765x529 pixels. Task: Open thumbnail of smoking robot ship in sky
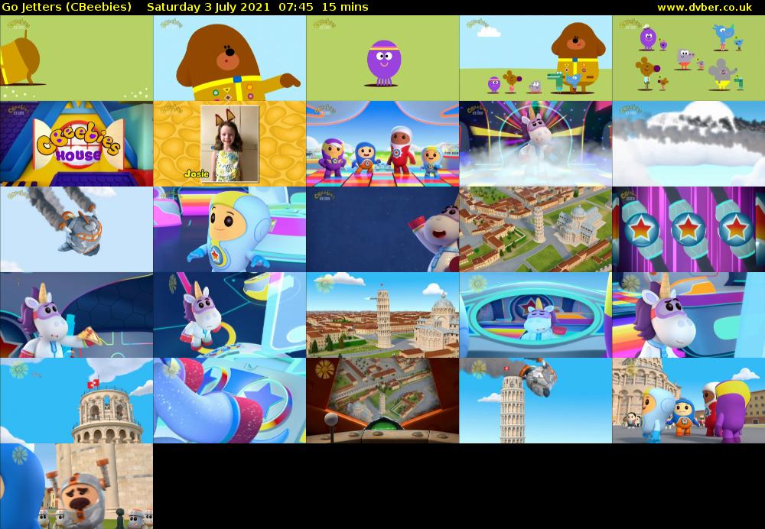pos(76,229)
